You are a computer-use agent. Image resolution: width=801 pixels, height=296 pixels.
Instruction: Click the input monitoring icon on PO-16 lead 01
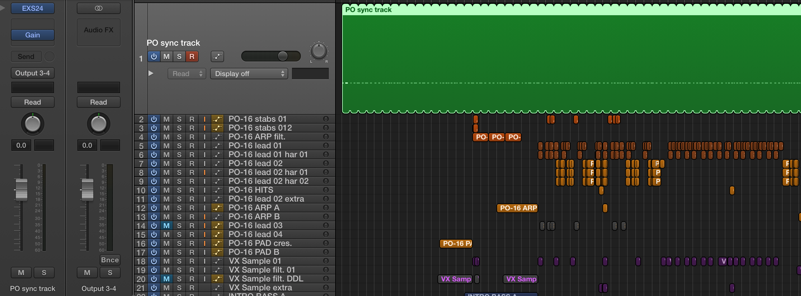(205, 145)
